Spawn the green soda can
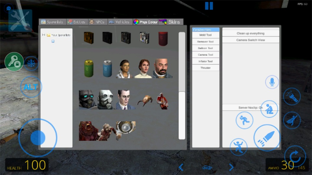 89,68
